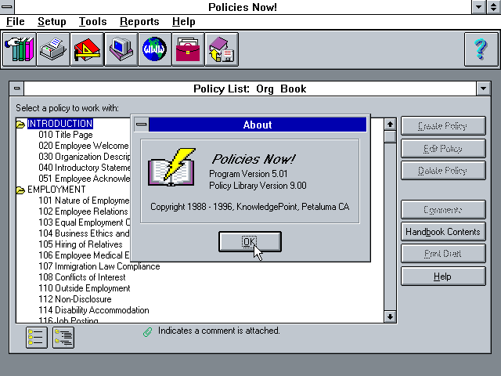Open help via question mark icon

coord(481,49)
